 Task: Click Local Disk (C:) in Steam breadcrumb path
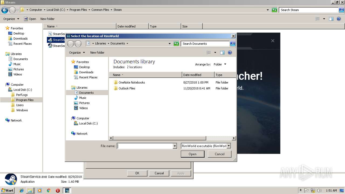[x=56, y=10]
